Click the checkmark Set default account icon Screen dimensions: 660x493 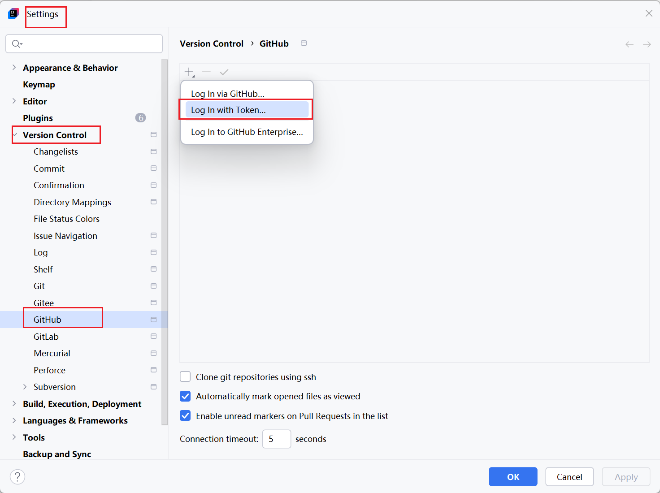[224, 72]
